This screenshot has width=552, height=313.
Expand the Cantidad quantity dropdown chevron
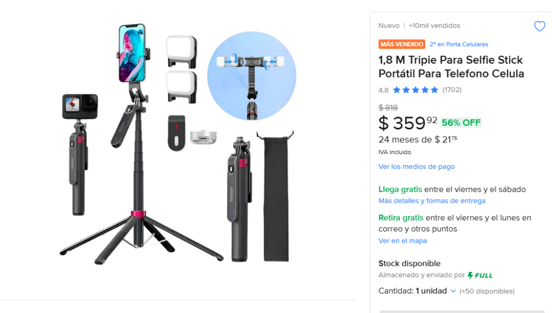[x=453, y=291]
